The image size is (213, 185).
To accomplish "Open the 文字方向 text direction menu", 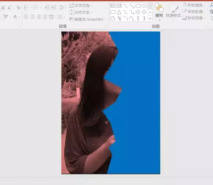I will [x=81, y=6].
